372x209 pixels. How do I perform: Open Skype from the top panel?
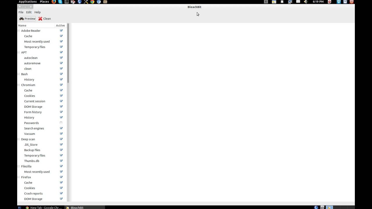60,2
